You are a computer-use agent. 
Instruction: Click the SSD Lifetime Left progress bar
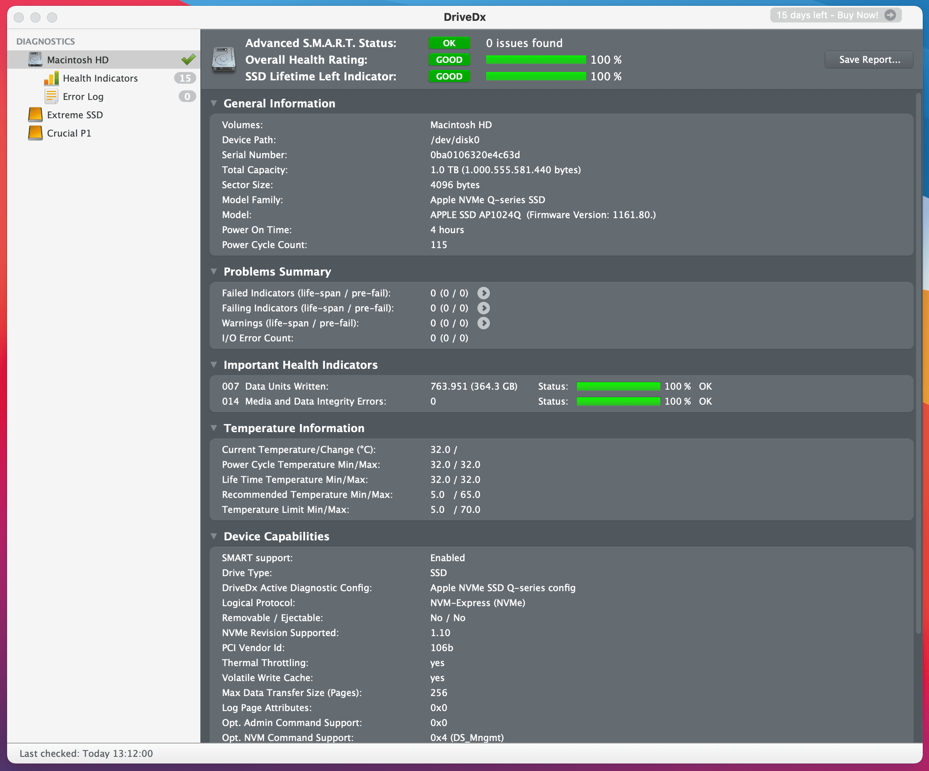(x=536, y=77)
